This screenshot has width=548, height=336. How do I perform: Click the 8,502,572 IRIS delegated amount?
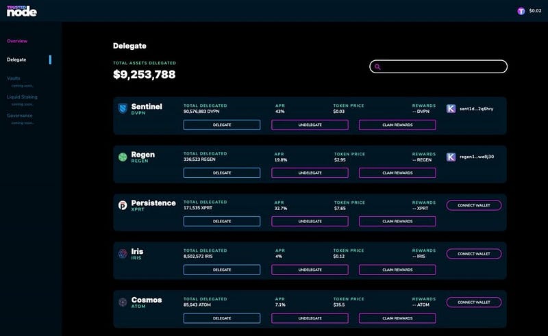pyautogui.click(x=198, y=257)
